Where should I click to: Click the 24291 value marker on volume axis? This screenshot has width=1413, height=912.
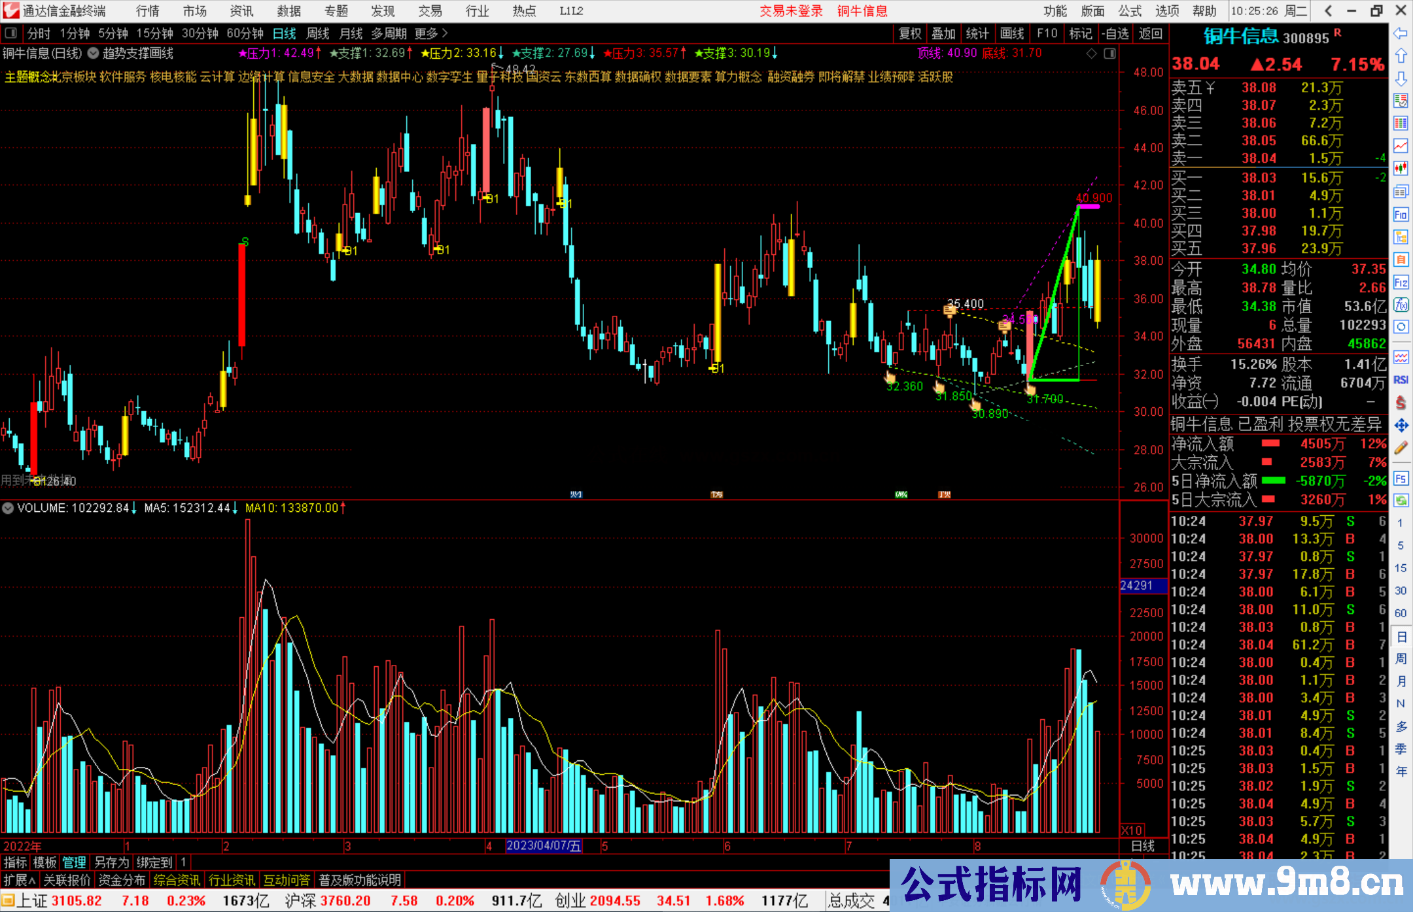1143,586
